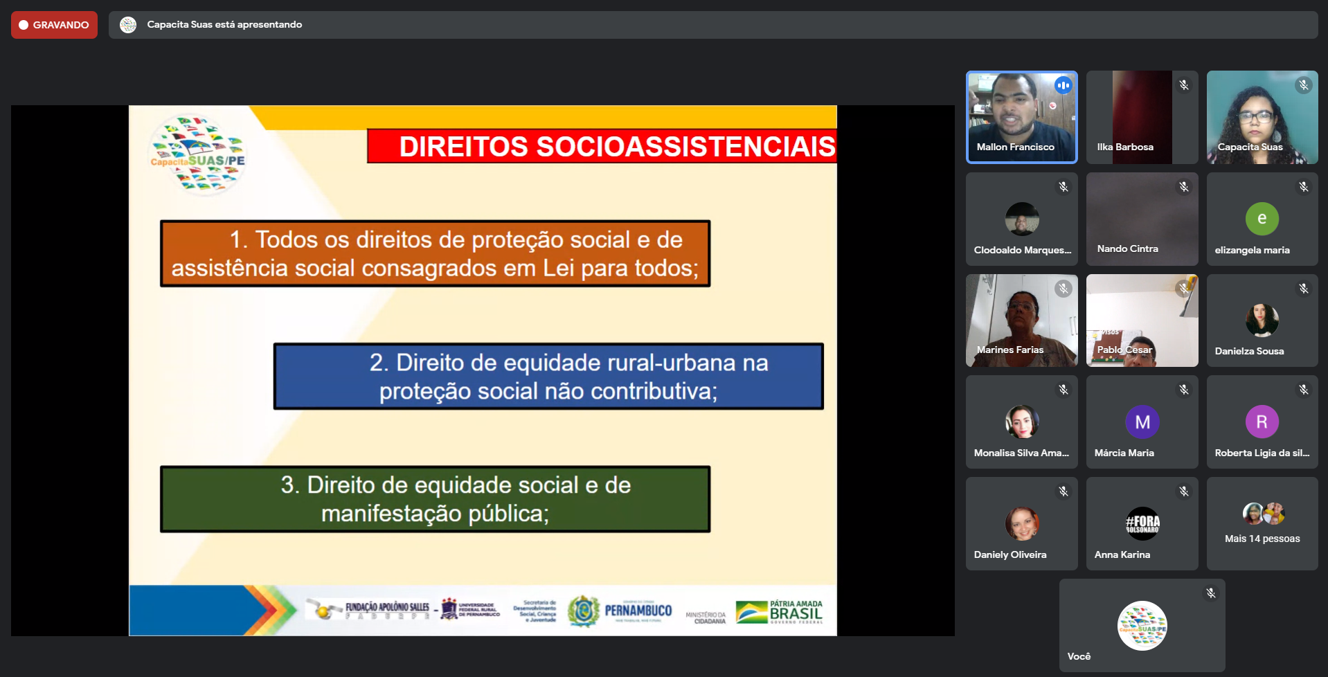Click Monalisa Silva's profile avatar
The image size is (1328, 677).
point(1021,422)
